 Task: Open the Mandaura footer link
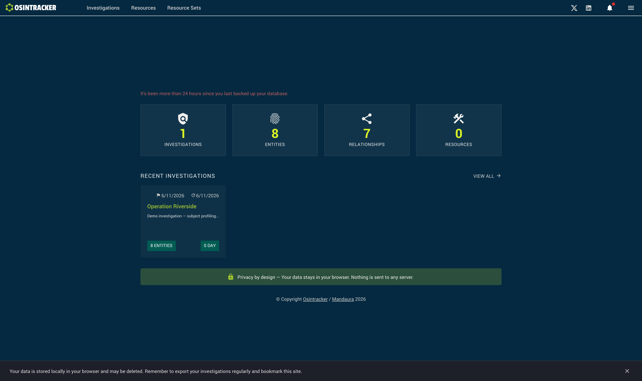[343, 299]
